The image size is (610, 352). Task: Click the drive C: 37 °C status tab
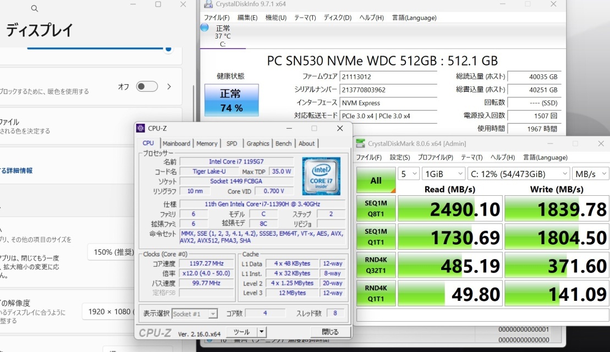[x=223, y=36]
